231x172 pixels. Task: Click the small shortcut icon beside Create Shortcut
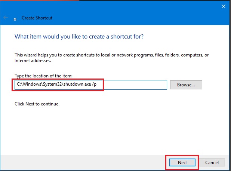point(15,18)
